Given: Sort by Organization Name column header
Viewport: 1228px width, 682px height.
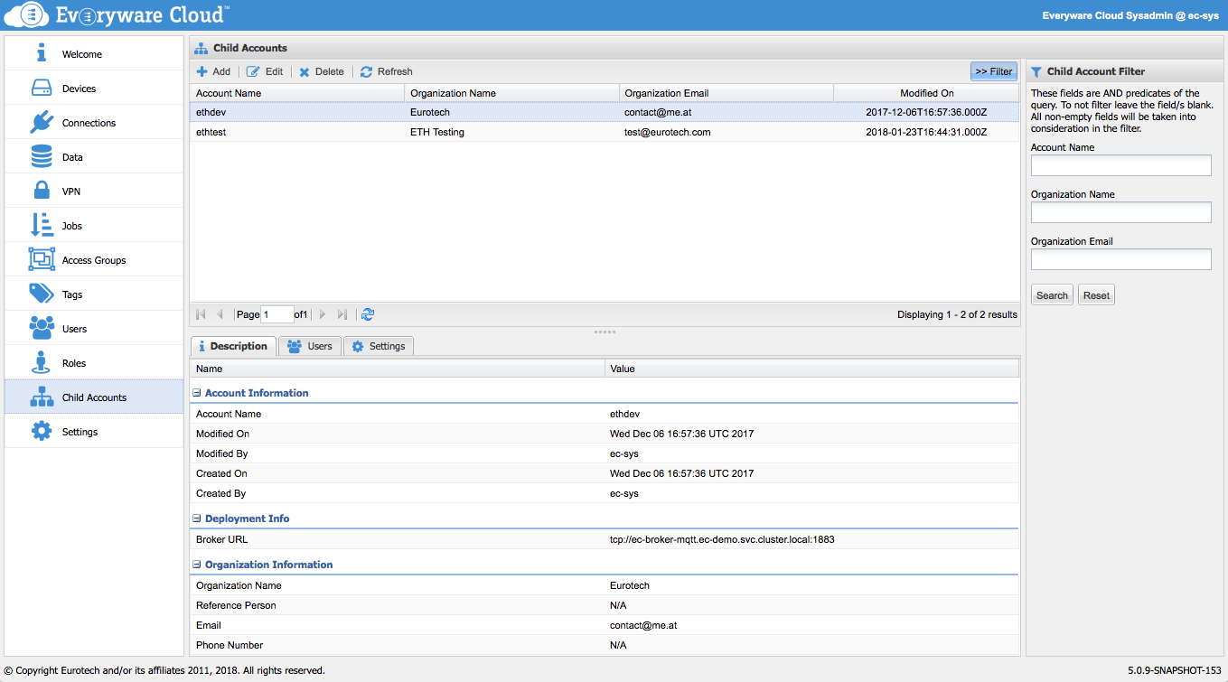Looking at the screenshot, I should [x=511, y=93].
